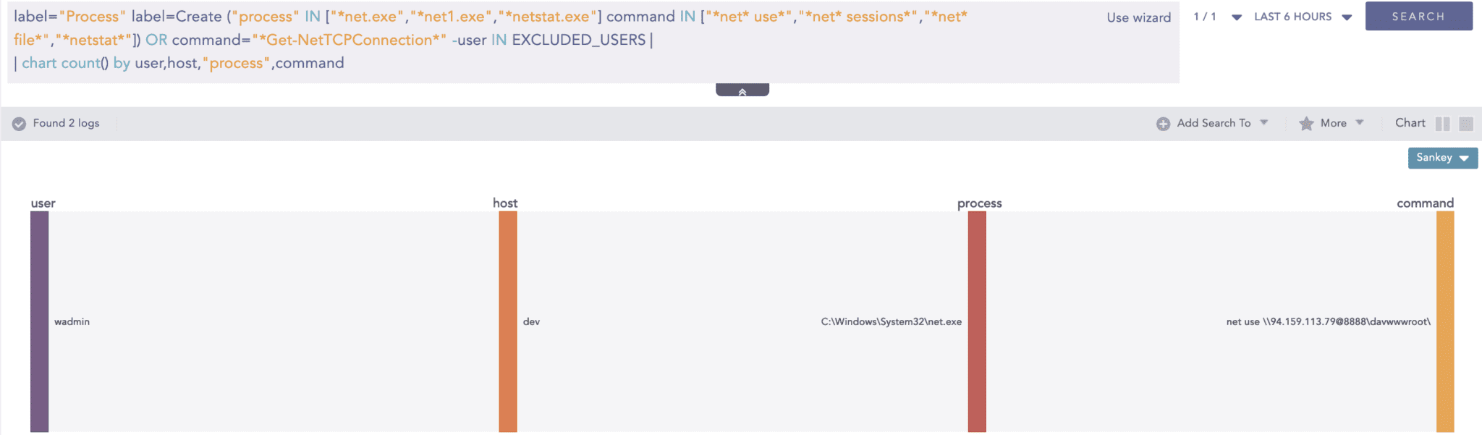
Task: Open the Use wizard view
Action: point(1138,17)
